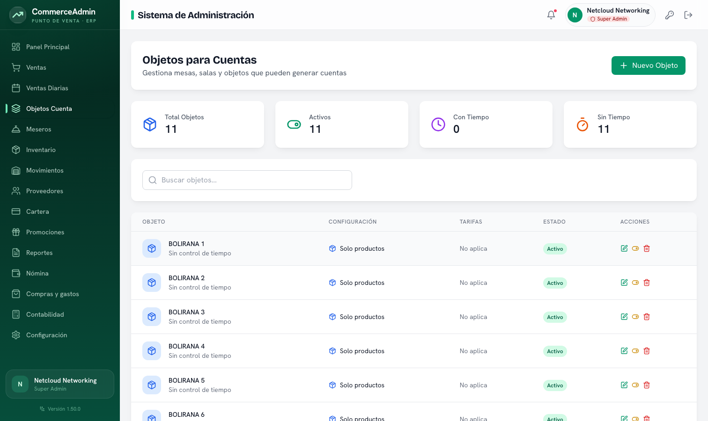Open Configuración settings menu
The width and height of the screenshot is (708, 421).
[x=60, y=335]
